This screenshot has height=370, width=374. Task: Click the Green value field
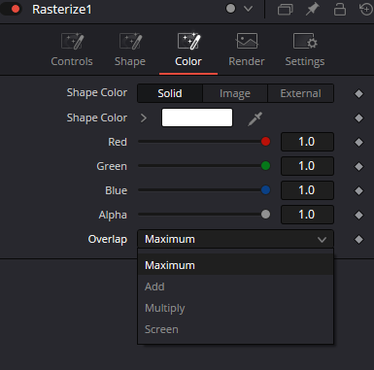307,166
